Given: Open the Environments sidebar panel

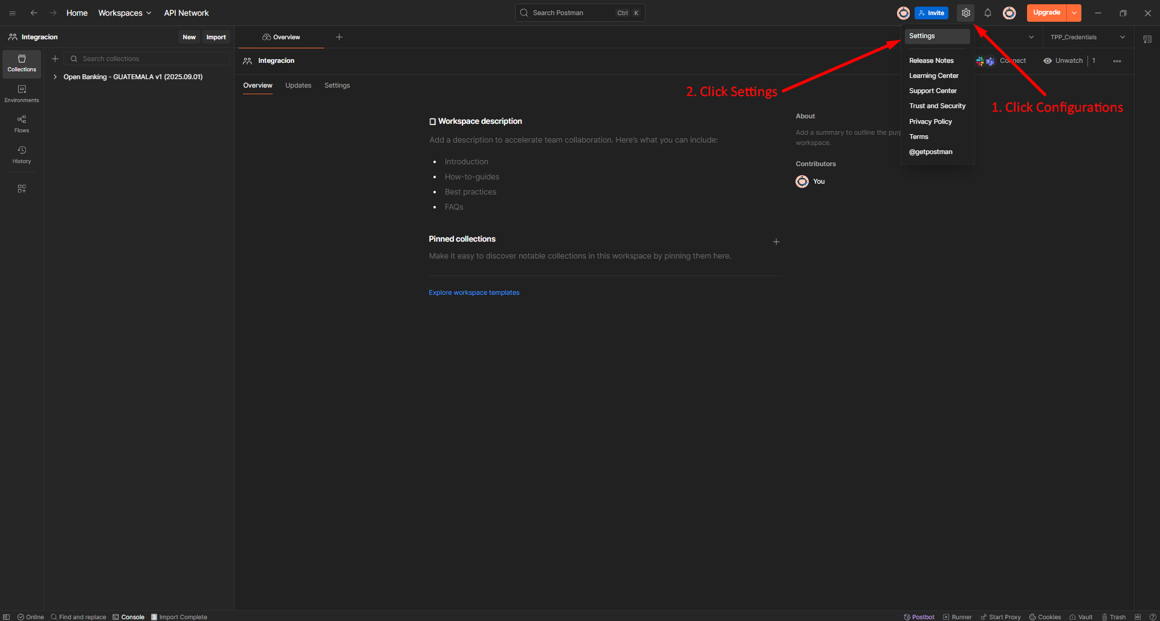Looking at the screenshot, I should 22,94.
